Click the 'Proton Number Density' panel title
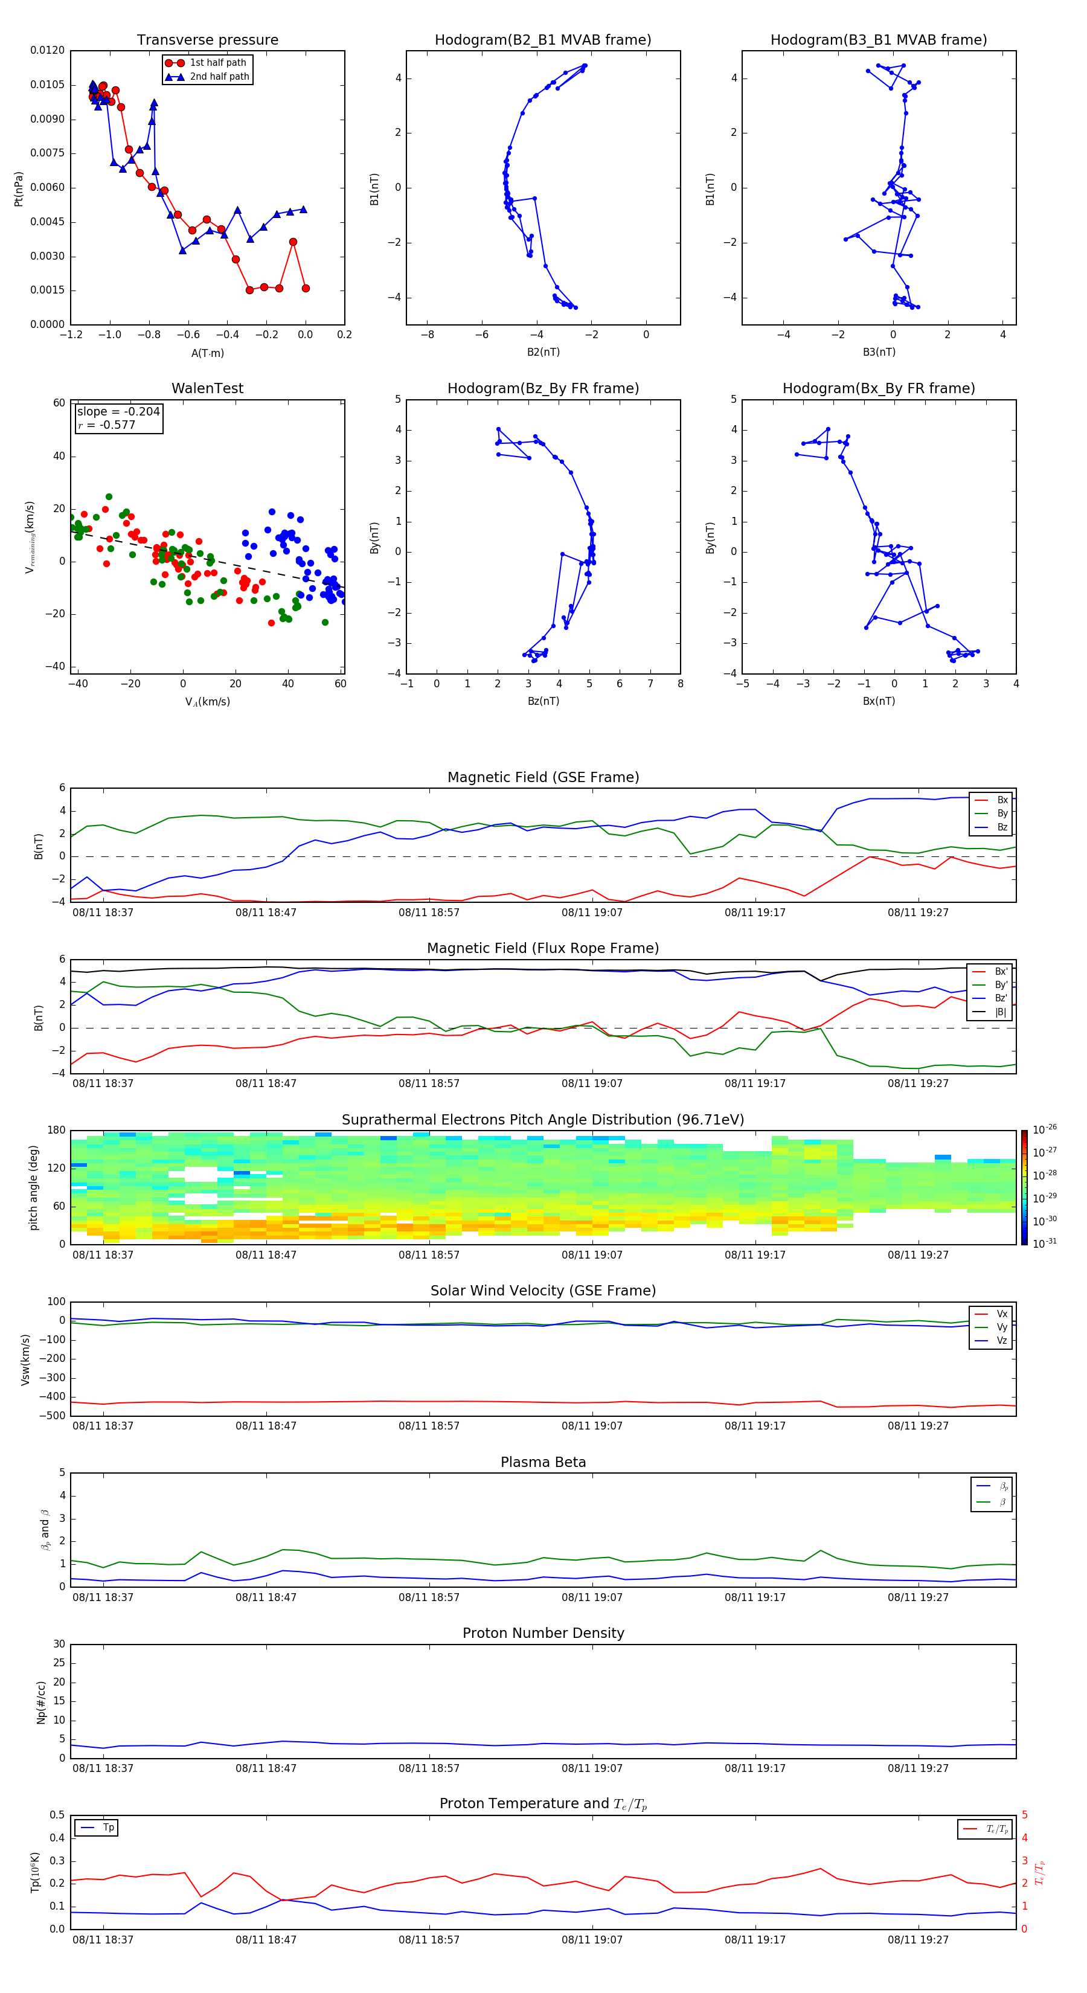1087x1993 pixels. [543, 1633]
